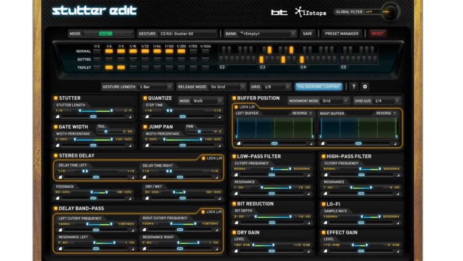
Task: Move the Stutter Length timeline curve handle
Action: pos(93,117)
